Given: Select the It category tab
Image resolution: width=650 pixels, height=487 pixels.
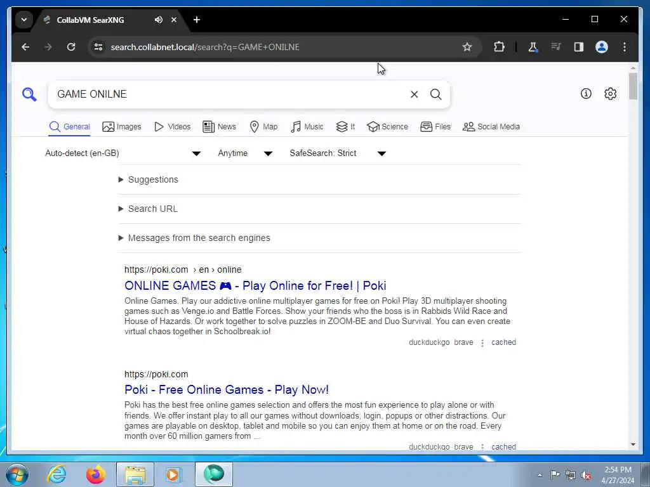Looking at the screenshot, I should pos(345,127).
